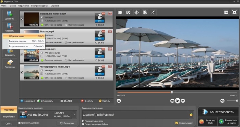This screenshot has width=240, height=127.
Task: Browse for output folder icon
Action: 191,115
